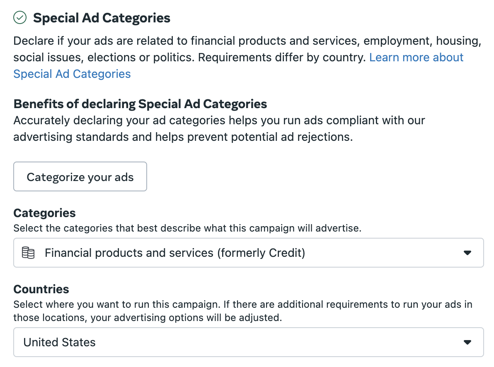Open the blue 'Special Ad Categories' link text
Viewport: 494px width, 367px height.
(72, 74)
